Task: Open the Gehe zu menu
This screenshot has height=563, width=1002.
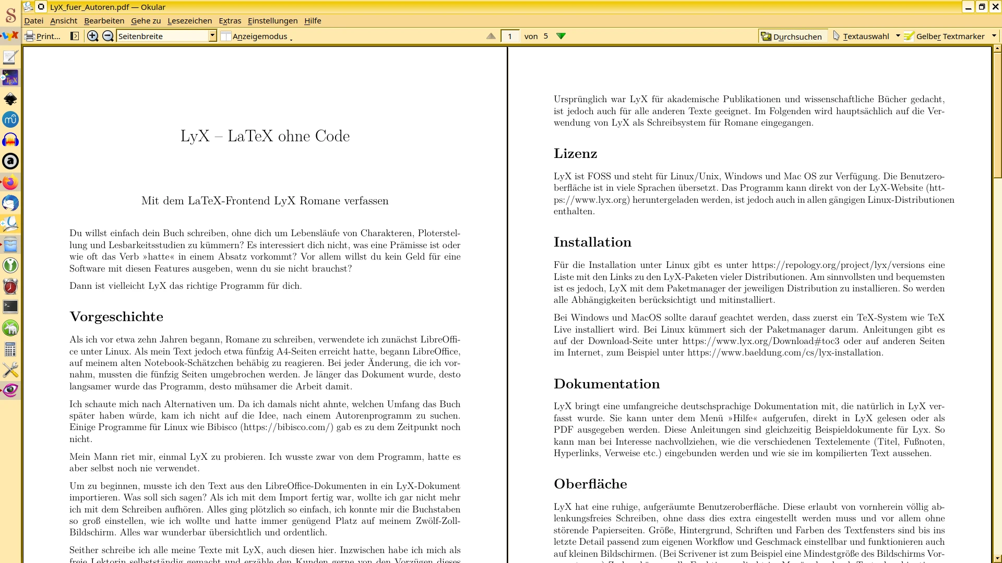Action: click(146, 21)
